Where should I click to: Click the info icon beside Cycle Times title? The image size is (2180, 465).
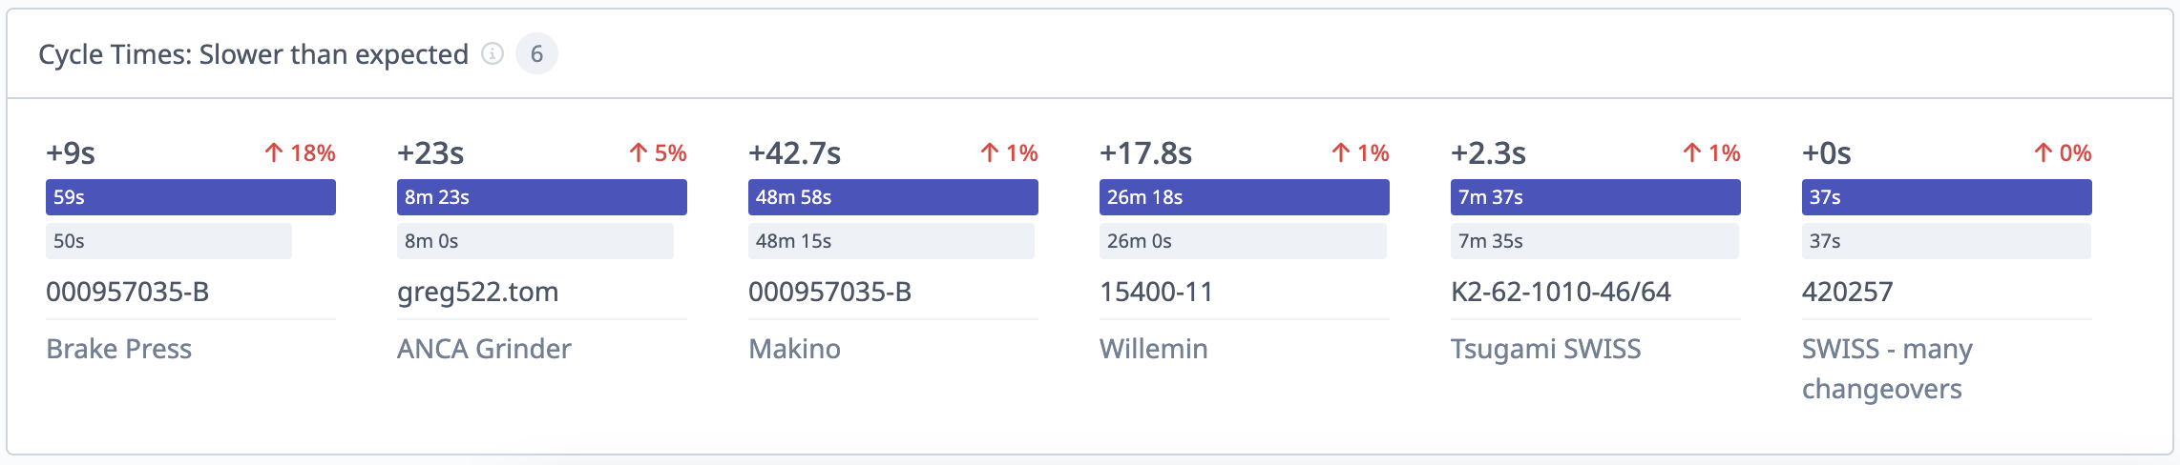pos(493,54)
